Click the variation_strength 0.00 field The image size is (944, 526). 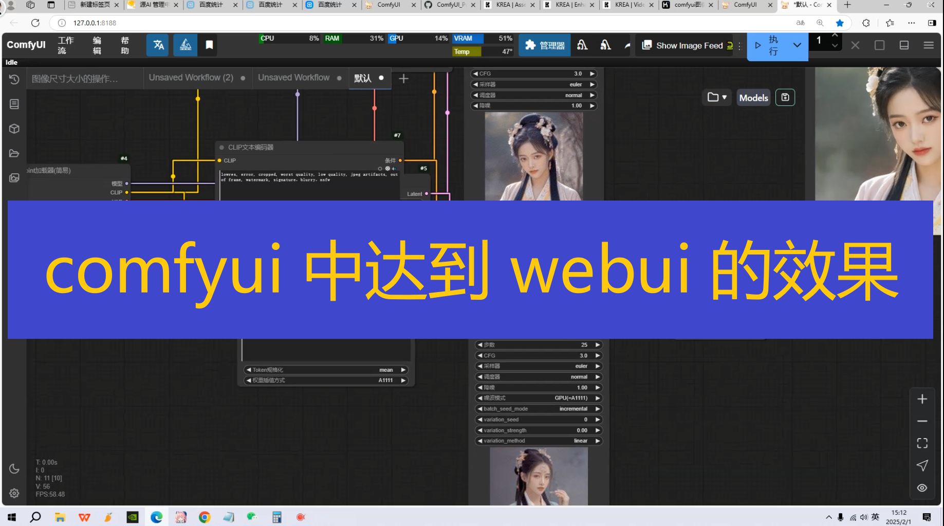pos(538,430)
